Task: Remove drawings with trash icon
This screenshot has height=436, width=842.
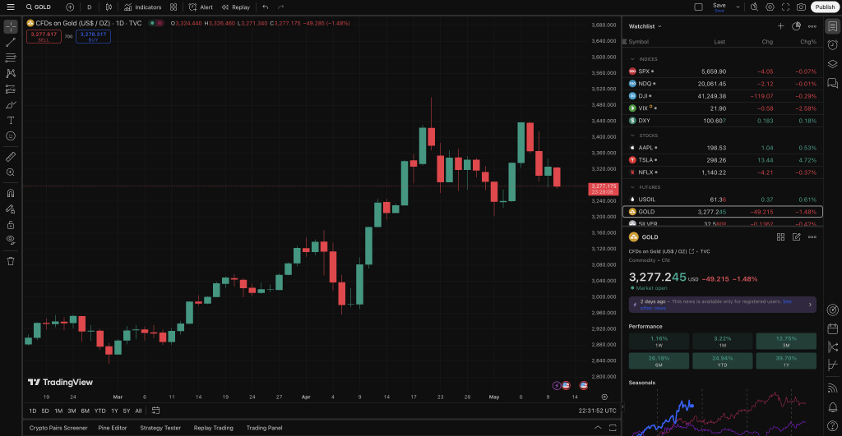Action: (x=11, y=261)
